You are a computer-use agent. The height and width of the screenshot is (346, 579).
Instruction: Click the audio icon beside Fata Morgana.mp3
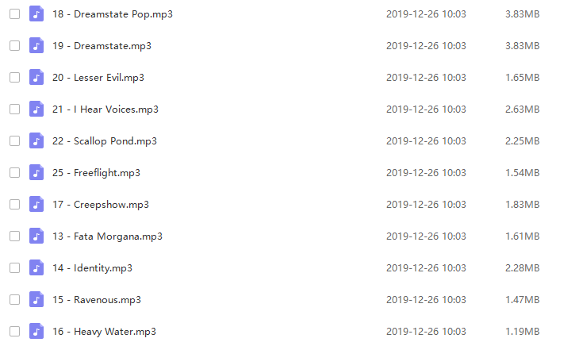point(36,236)
